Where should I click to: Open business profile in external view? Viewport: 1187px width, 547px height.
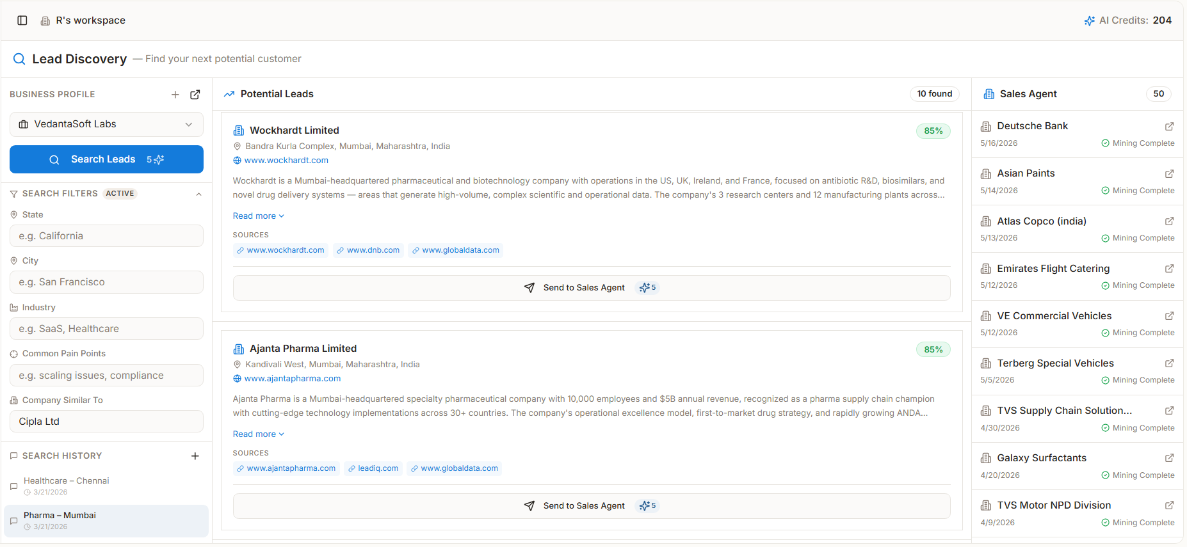(195, 95)
